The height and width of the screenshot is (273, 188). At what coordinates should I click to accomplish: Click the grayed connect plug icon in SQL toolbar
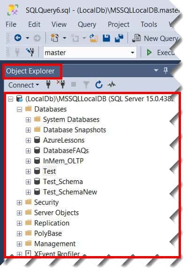(17, 52)
